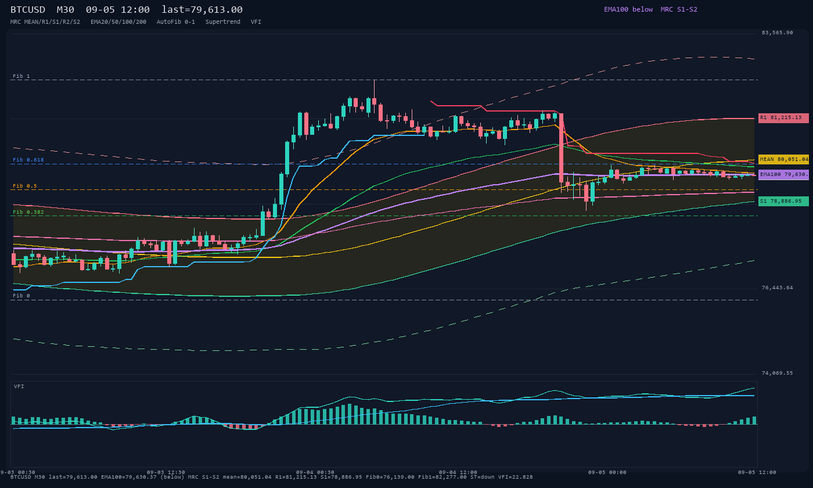Click the 74,069.55 price axis label

[x=778, y=373]
